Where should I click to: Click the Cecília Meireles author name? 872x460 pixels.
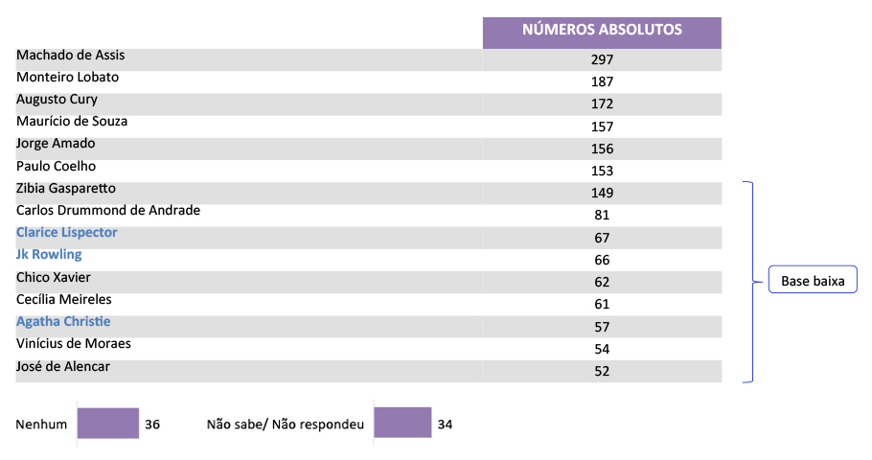coord(64,300)
